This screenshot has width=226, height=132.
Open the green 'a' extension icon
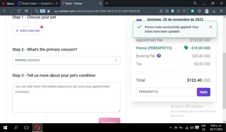192,11
